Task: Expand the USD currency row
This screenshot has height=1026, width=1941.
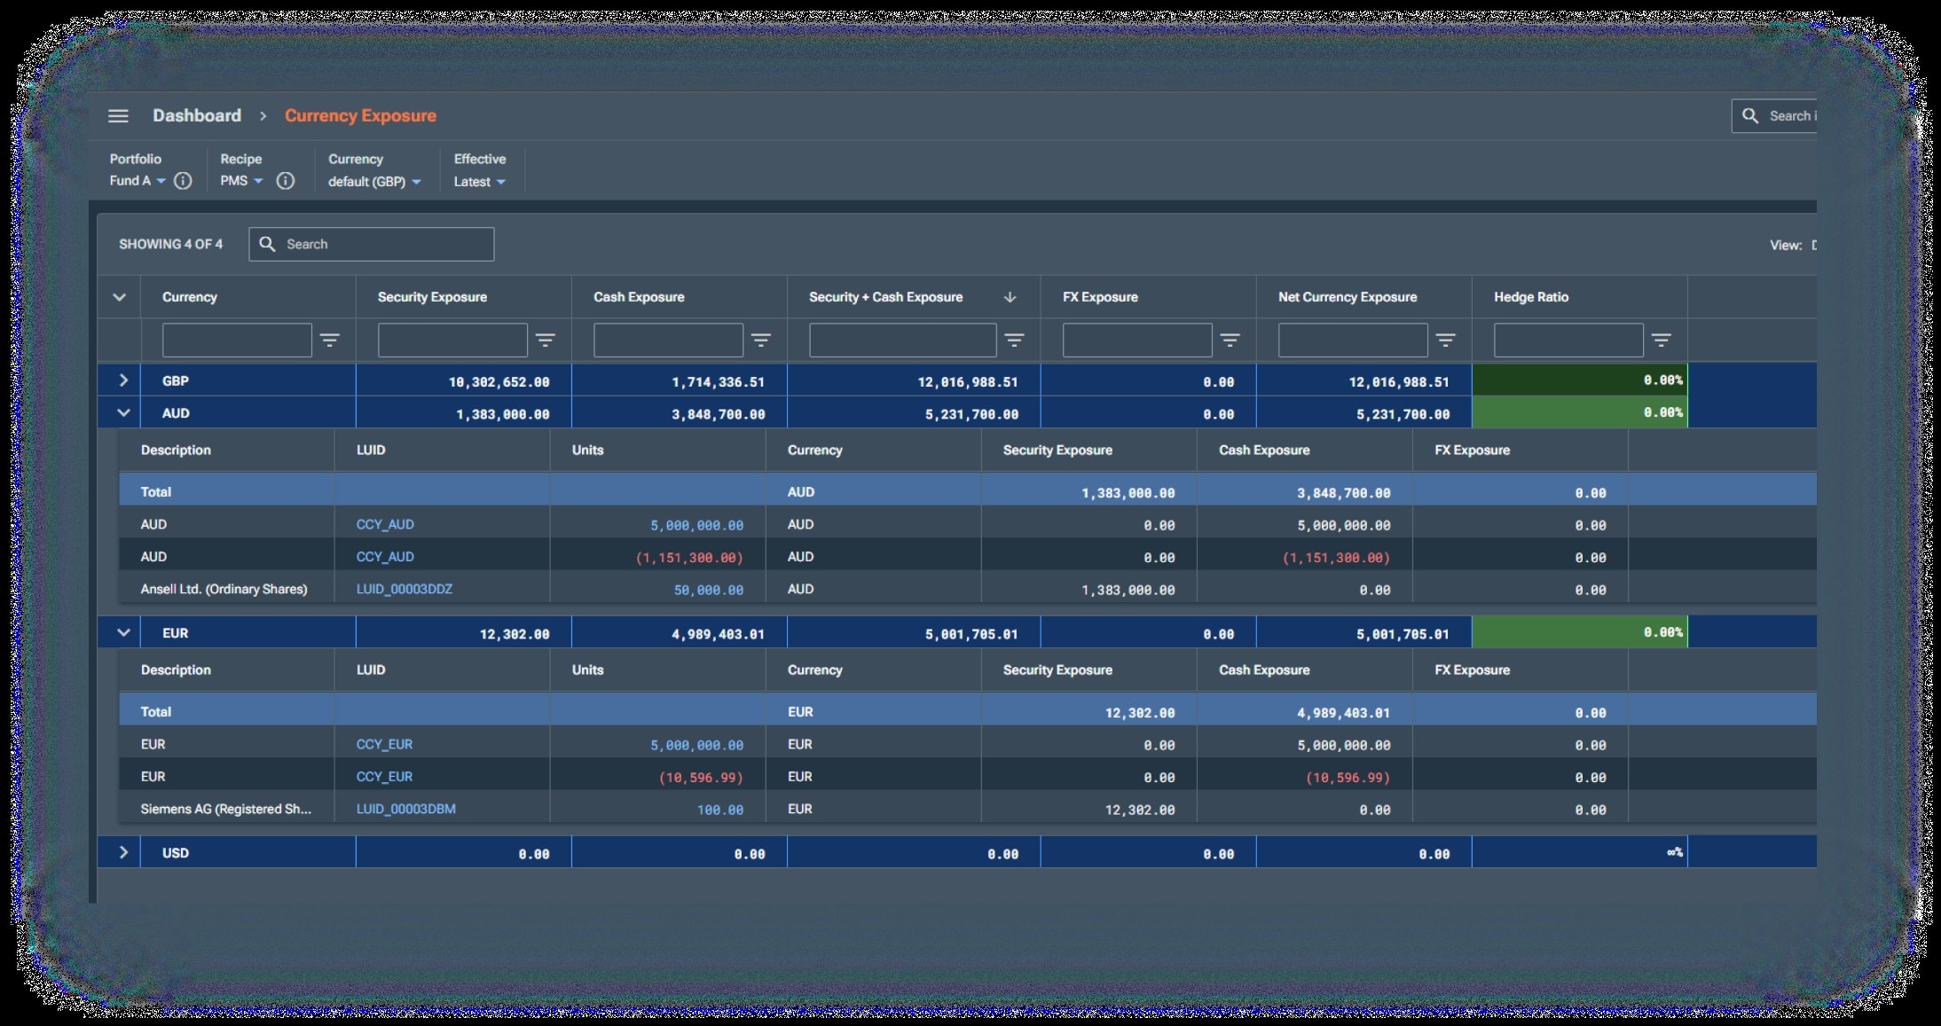Action: [x=123, y=852]
